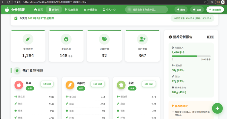Image resolution: width=227 pixels, height=119 pixels.
Task: Click the red apple food icon
Action: click(19, 85)
